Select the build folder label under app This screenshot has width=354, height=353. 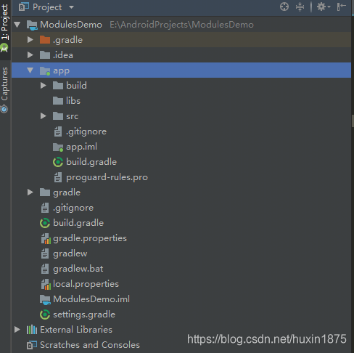point(76,86)
